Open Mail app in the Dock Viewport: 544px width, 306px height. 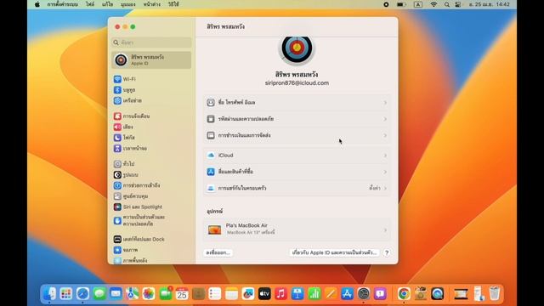click(116, 294)
